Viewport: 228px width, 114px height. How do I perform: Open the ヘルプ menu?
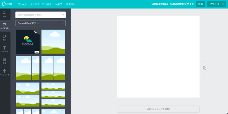(x=58, y=4)
